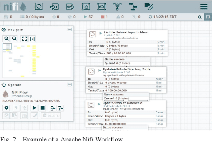Select the NiFi Flow process group name

20,92
